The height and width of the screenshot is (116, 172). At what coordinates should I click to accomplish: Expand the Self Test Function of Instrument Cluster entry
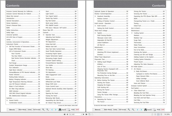[x=7, y=46]
